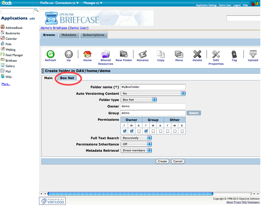This screenshot has height=210, width=265.
Task: Click the Delete X icon
Action: pyautogui.click(x=197, y=54)
